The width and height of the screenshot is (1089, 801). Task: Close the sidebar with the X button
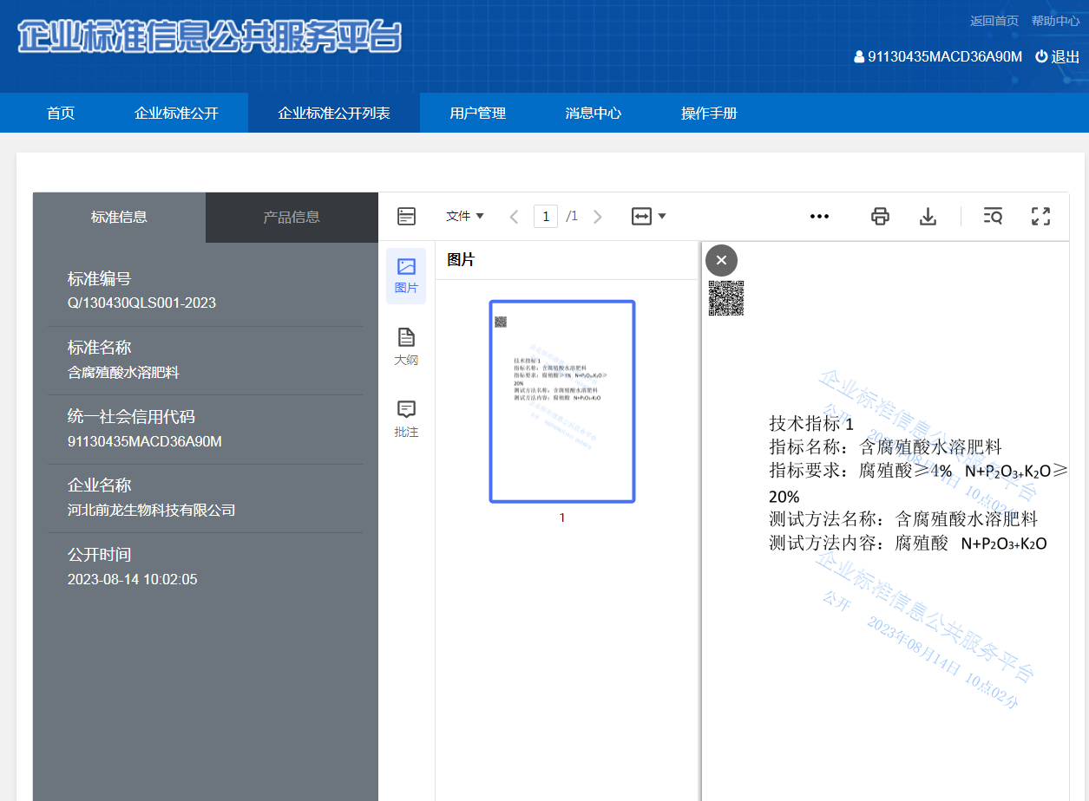point(721,260)
